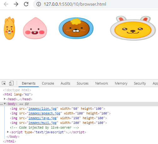The image size is (158, 144).
Task: Click the pink peach character image
Action: 35,28
